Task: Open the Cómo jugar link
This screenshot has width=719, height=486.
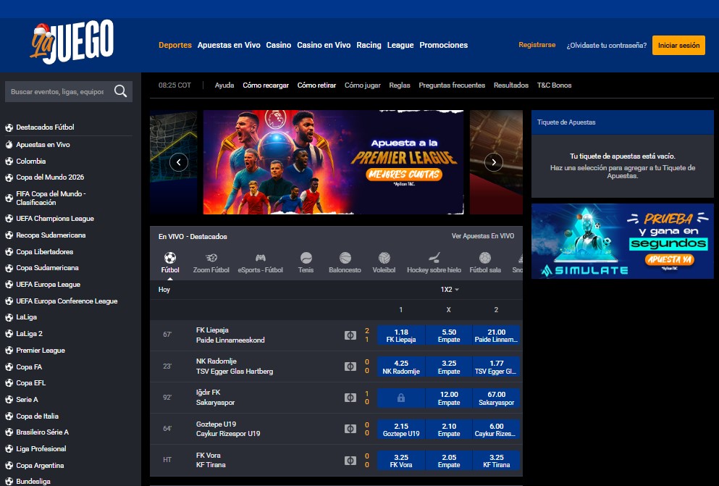Action: pyautogui.click(x=363, y=85)
